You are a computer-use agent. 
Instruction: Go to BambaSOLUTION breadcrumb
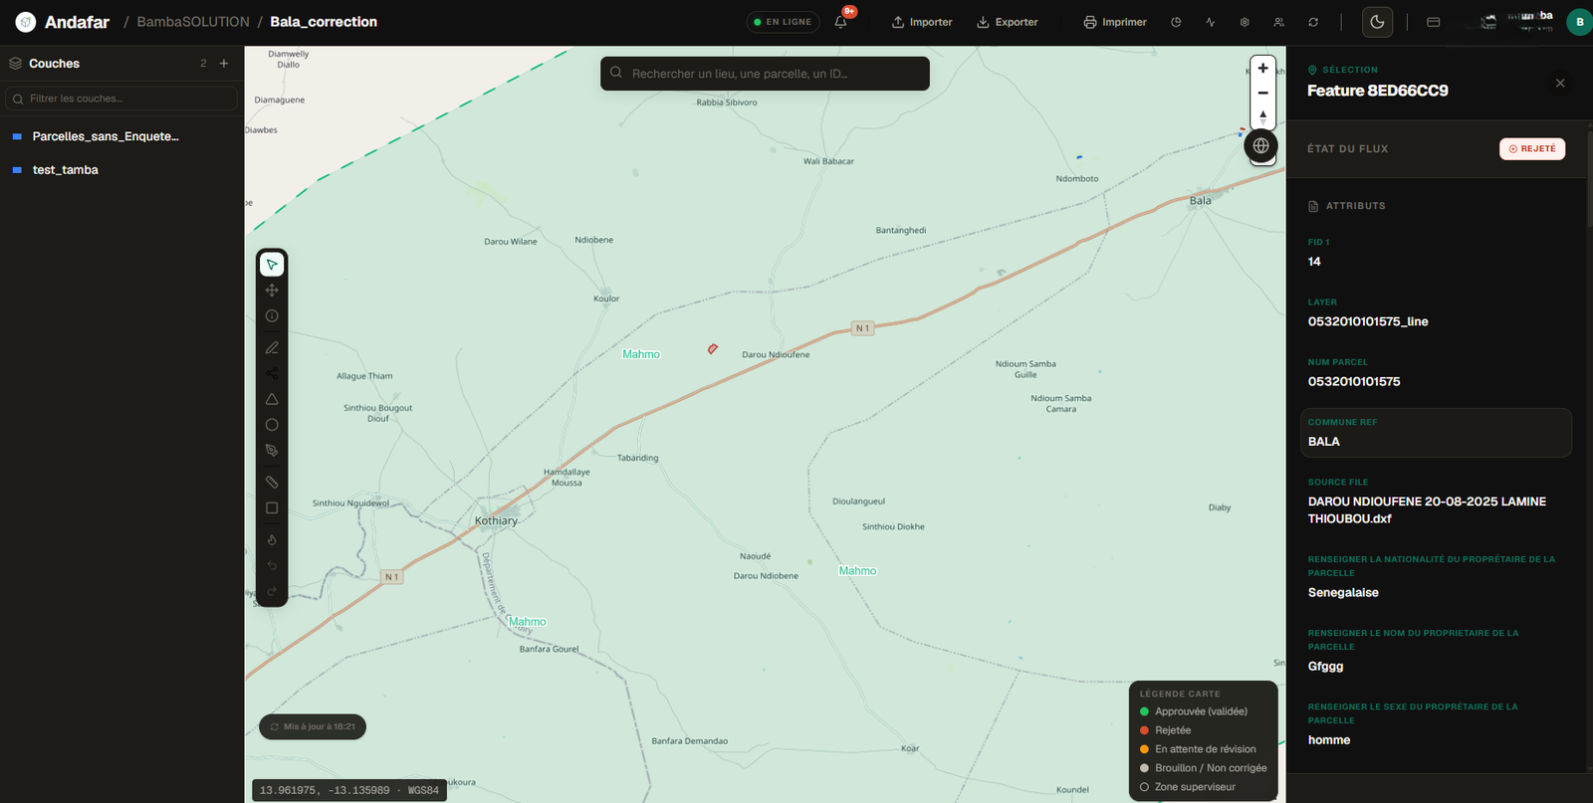coord(193,22)
